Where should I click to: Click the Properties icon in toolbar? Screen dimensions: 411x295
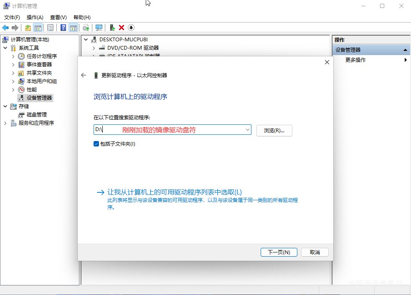(50, 28)
